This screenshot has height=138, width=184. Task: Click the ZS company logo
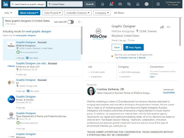[x=11, y=83]
